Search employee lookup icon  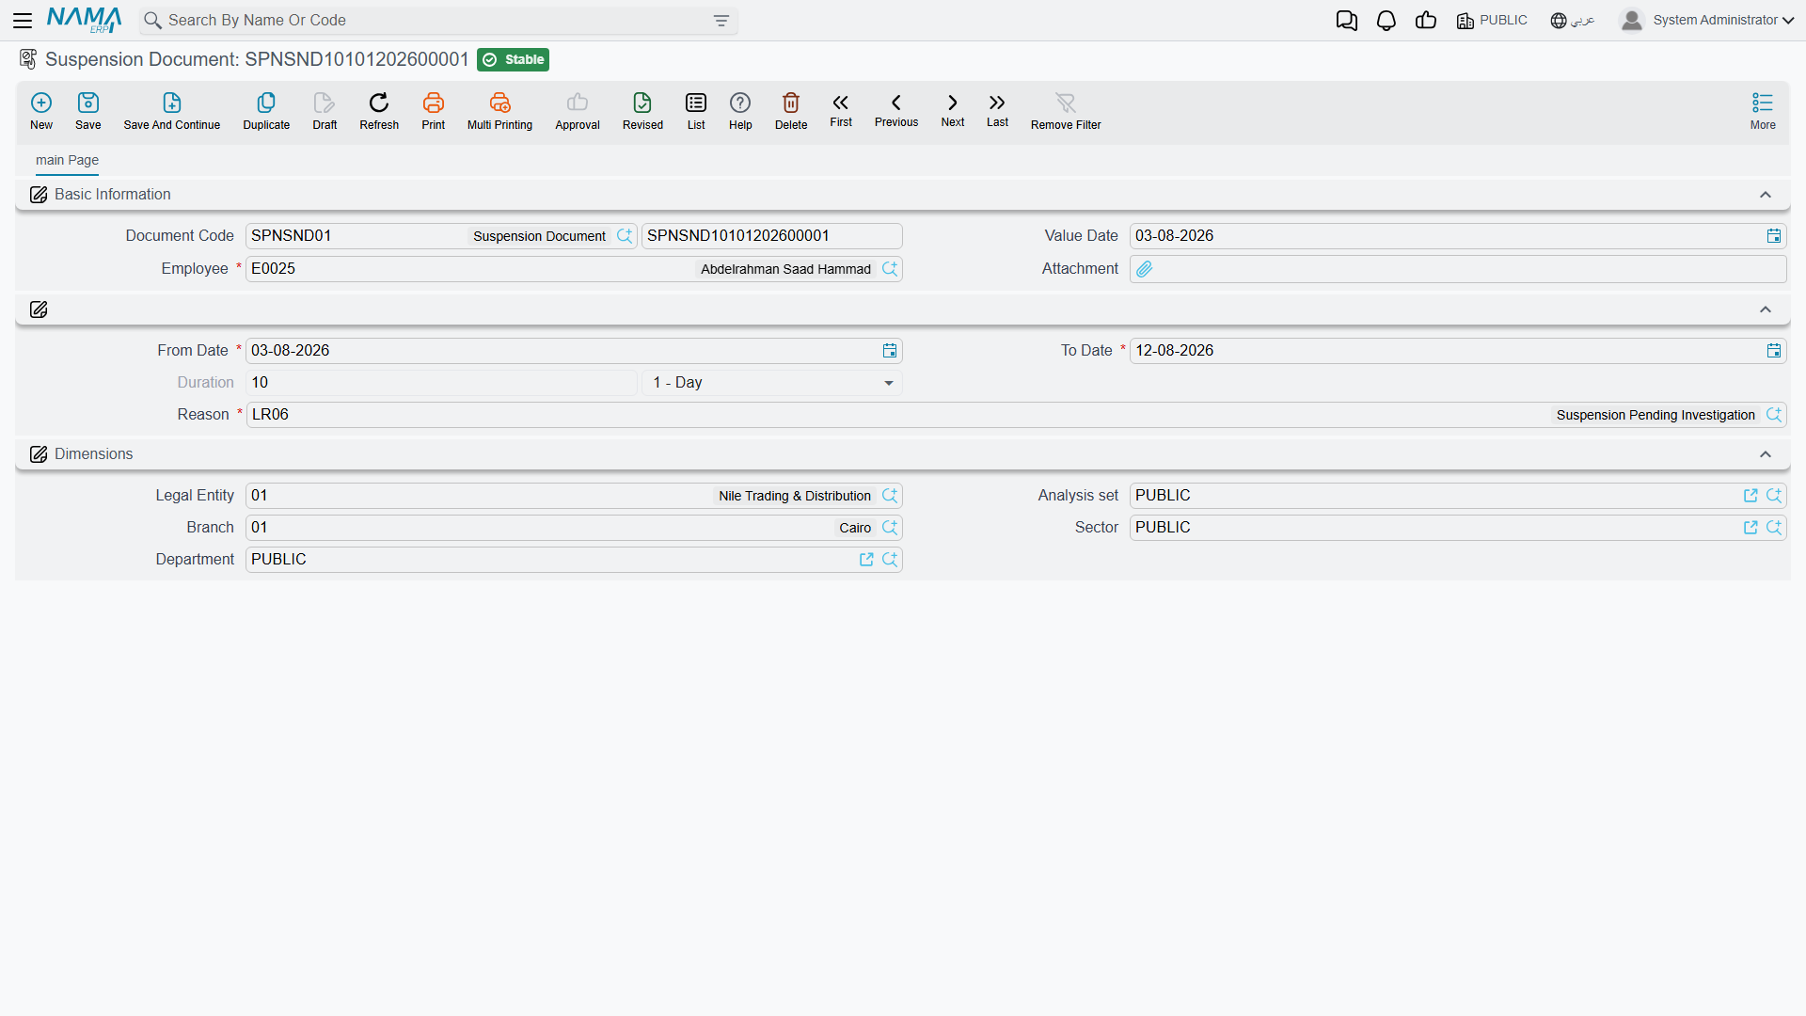pyautogui.click(x=890, y=269)
